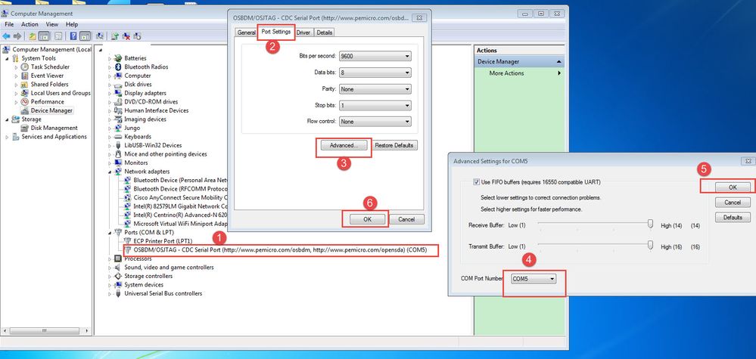Viewport: 756px width, 359px height.
Task: Click the Disable device toolbar icon
Action: click(x=137, y=36)
